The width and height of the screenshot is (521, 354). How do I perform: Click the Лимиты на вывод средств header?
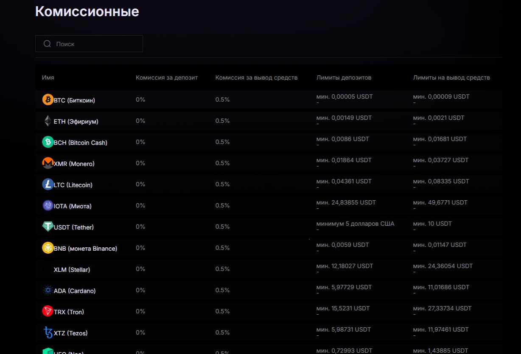451,78
